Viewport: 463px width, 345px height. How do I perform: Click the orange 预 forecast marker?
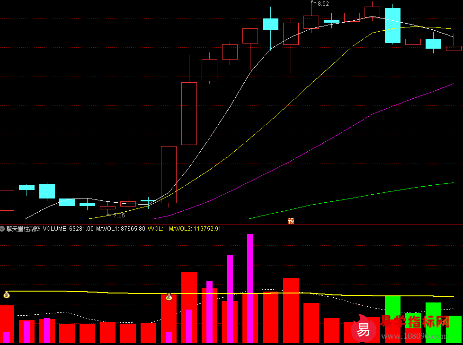pos(291,221)
